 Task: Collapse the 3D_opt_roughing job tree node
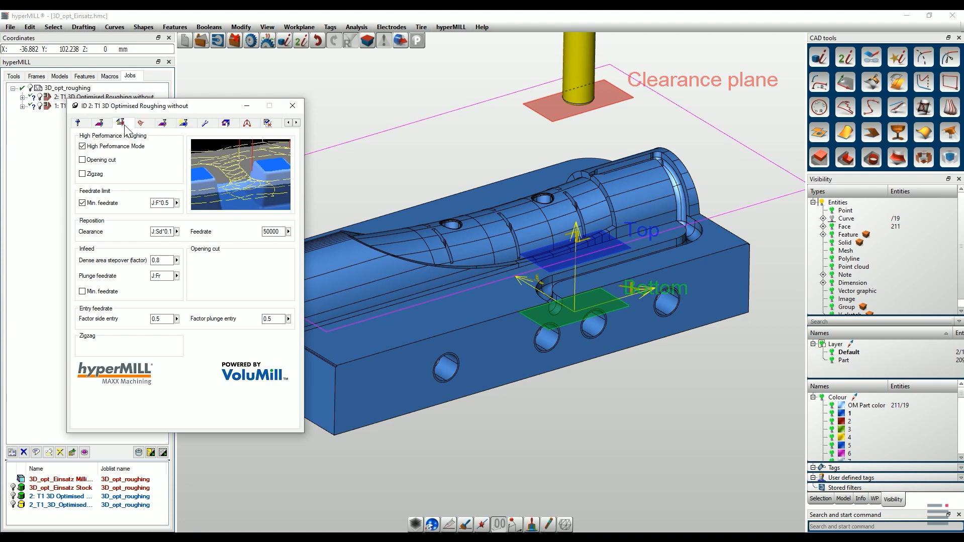pos(13,88)
